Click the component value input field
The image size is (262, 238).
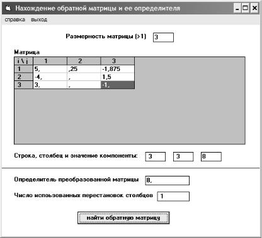point(211,156)
